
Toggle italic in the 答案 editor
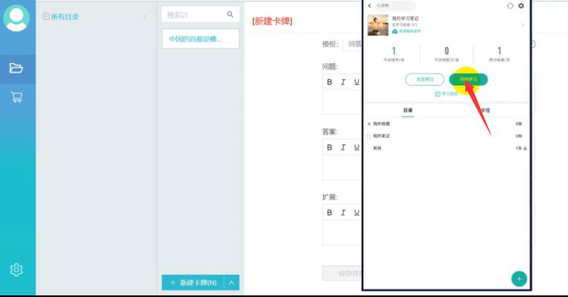tap(343, 147)
